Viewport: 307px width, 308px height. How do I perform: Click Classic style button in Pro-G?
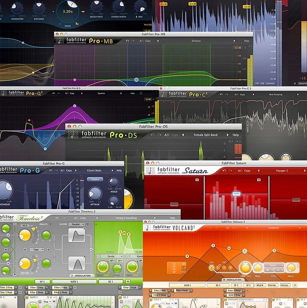coord(95,179)
